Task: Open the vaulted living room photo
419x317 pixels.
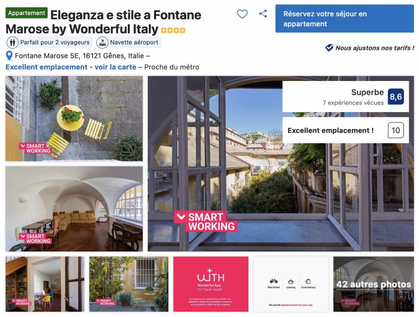Action: 74,209
